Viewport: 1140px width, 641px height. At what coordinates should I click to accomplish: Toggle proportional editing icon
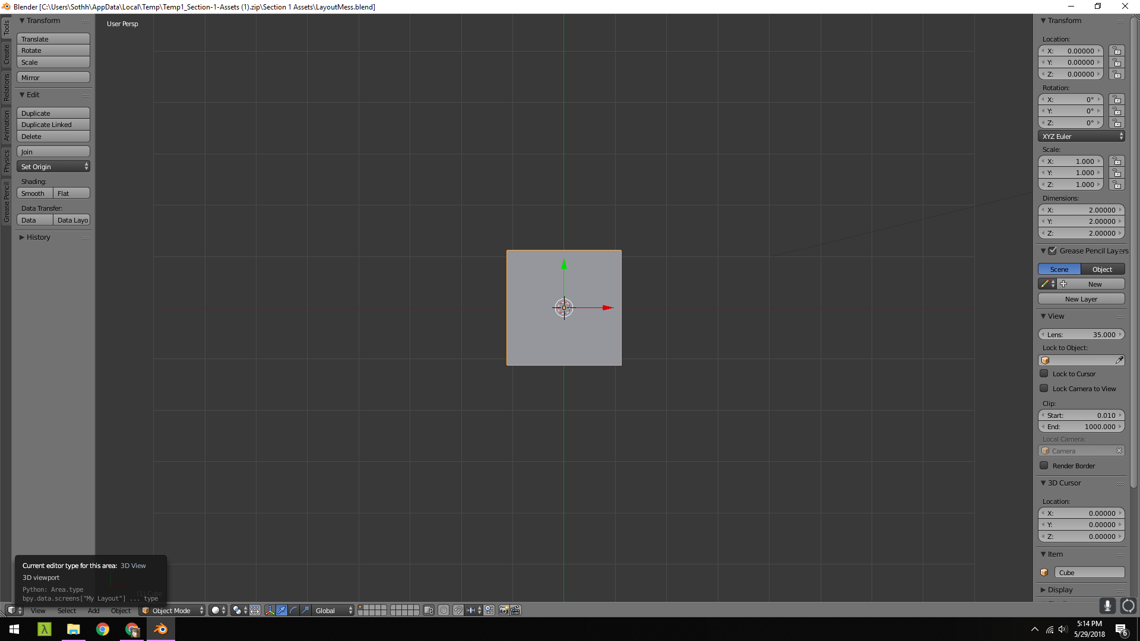[x=444, y=610]
